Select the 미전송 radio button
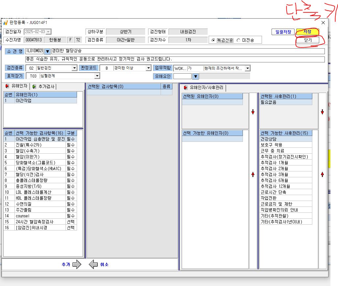Image resolution: width=338 pixels, height=286 pixels. [238, 40]
